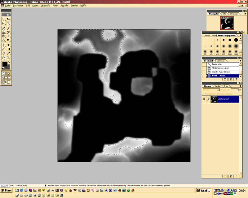Enable Quick Mask mode in toolbox
Image resolution: width=248 pixels, height=198 pixels.
coord(9,73)
